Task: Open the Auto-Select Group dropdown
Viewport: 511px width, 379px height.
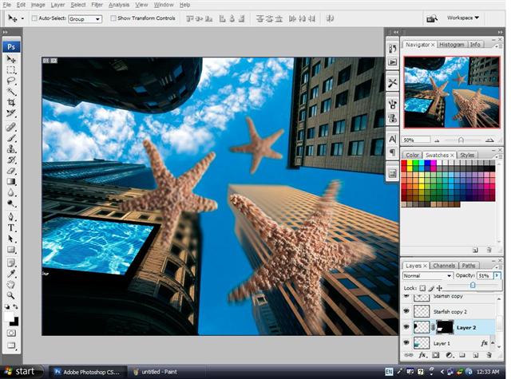Action: (85, 19)
